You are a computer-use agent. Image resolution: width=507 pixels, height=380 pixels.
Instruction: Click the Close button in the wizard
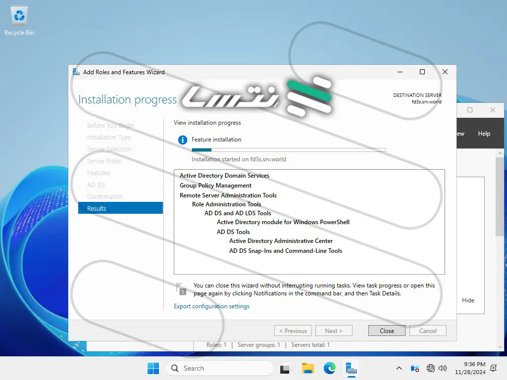pos(387,331)
